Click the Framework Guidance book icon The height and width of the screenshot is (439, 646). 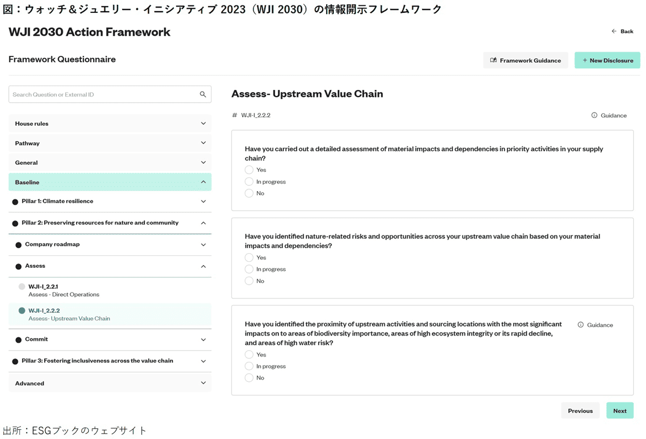click(493, 60)
